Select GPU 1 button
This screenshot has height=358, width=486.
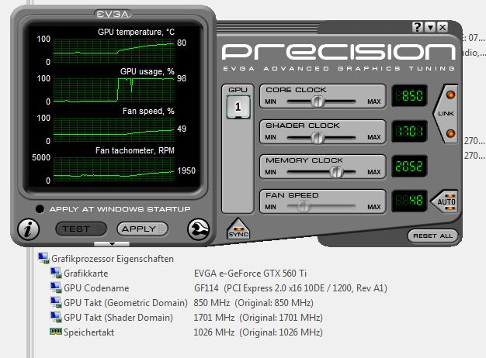tap(238, 107)
